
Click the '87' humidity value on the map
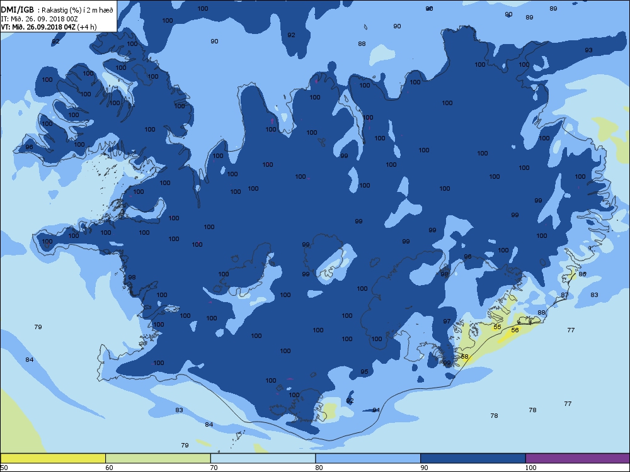pos(564,295)
